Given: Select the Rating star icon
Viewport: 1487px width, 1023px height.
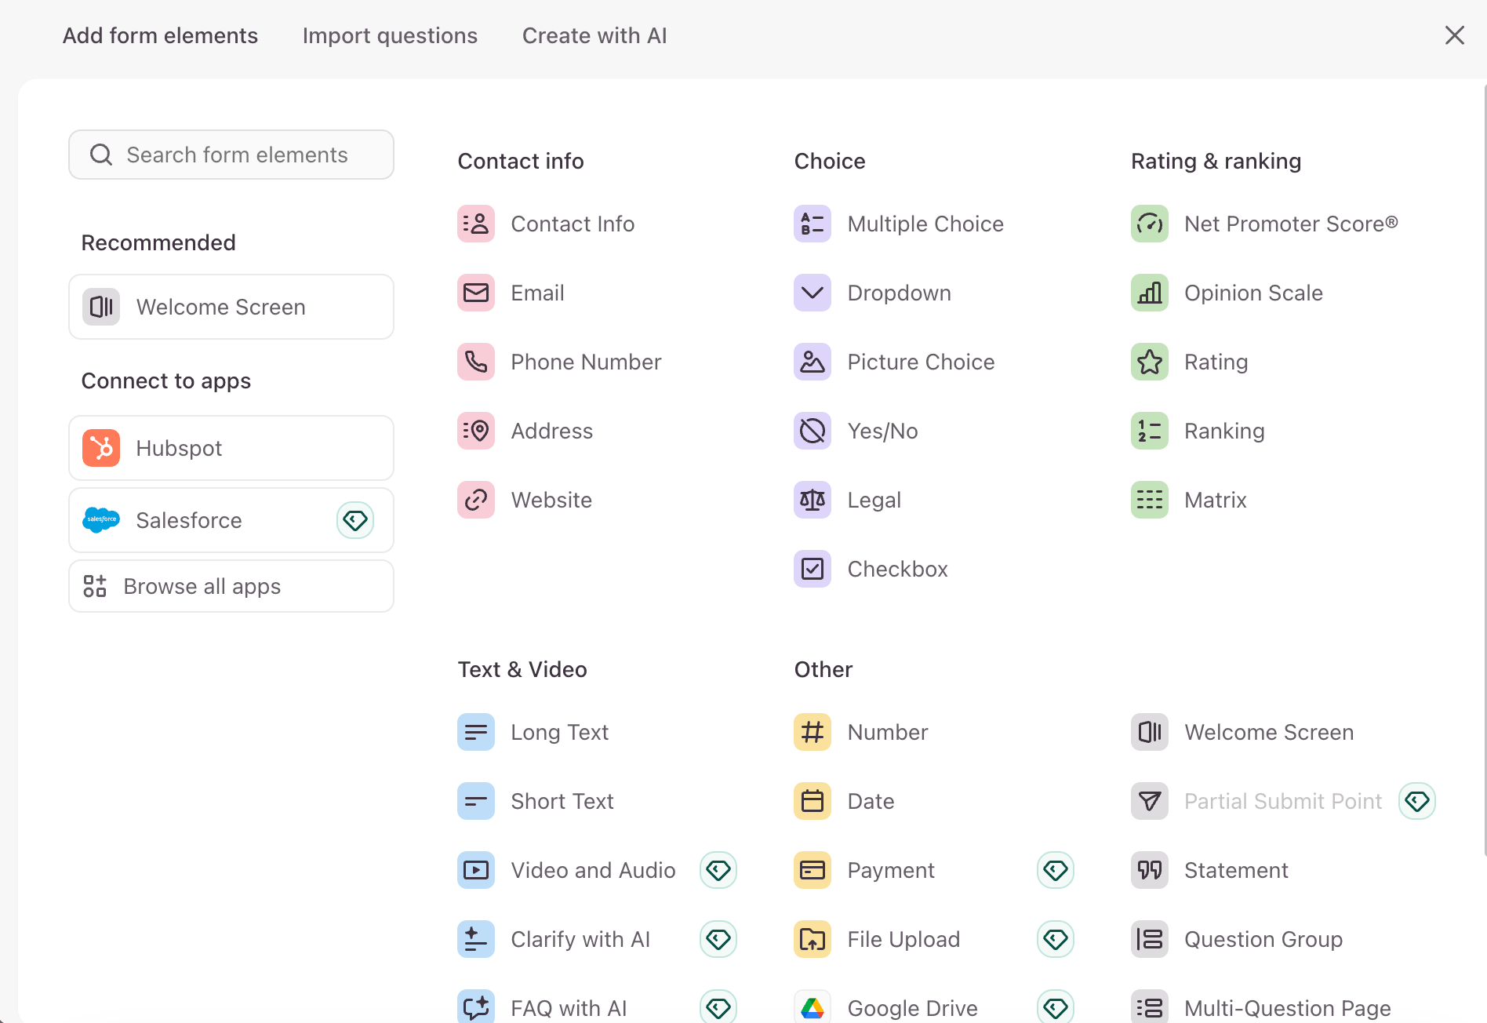Looking at the screenshot, I should (1149, 362).
